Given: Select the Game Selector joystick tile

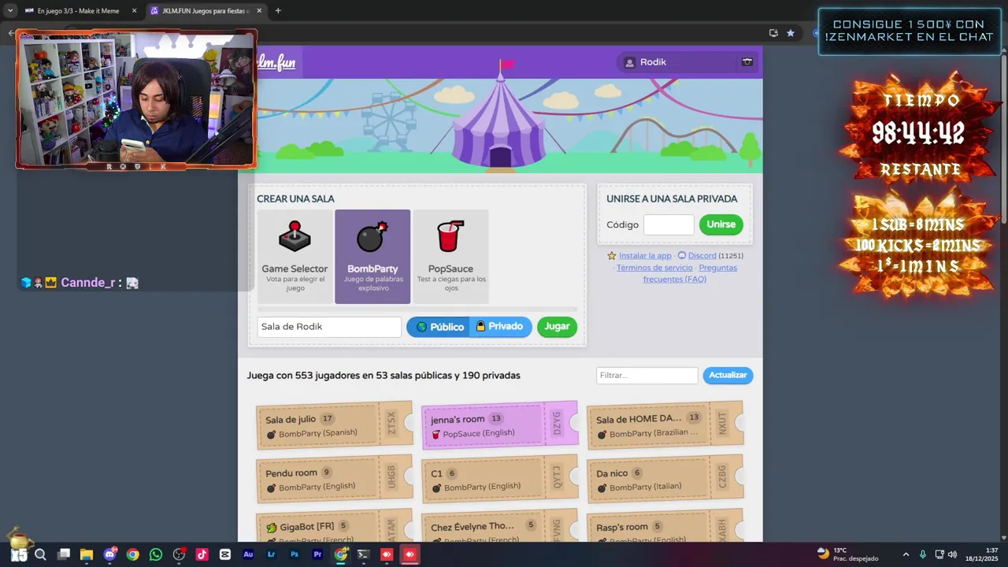Looking at the screenshot, I should coord(295,257).
